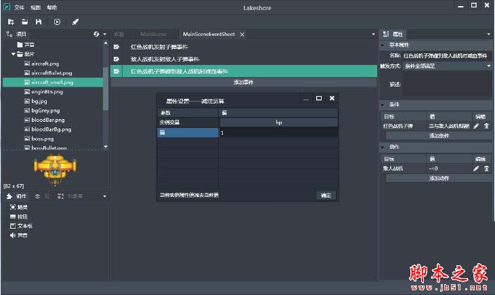
Task: Collapse the 条件 conditions section
Action: click(x=383, y=105)
